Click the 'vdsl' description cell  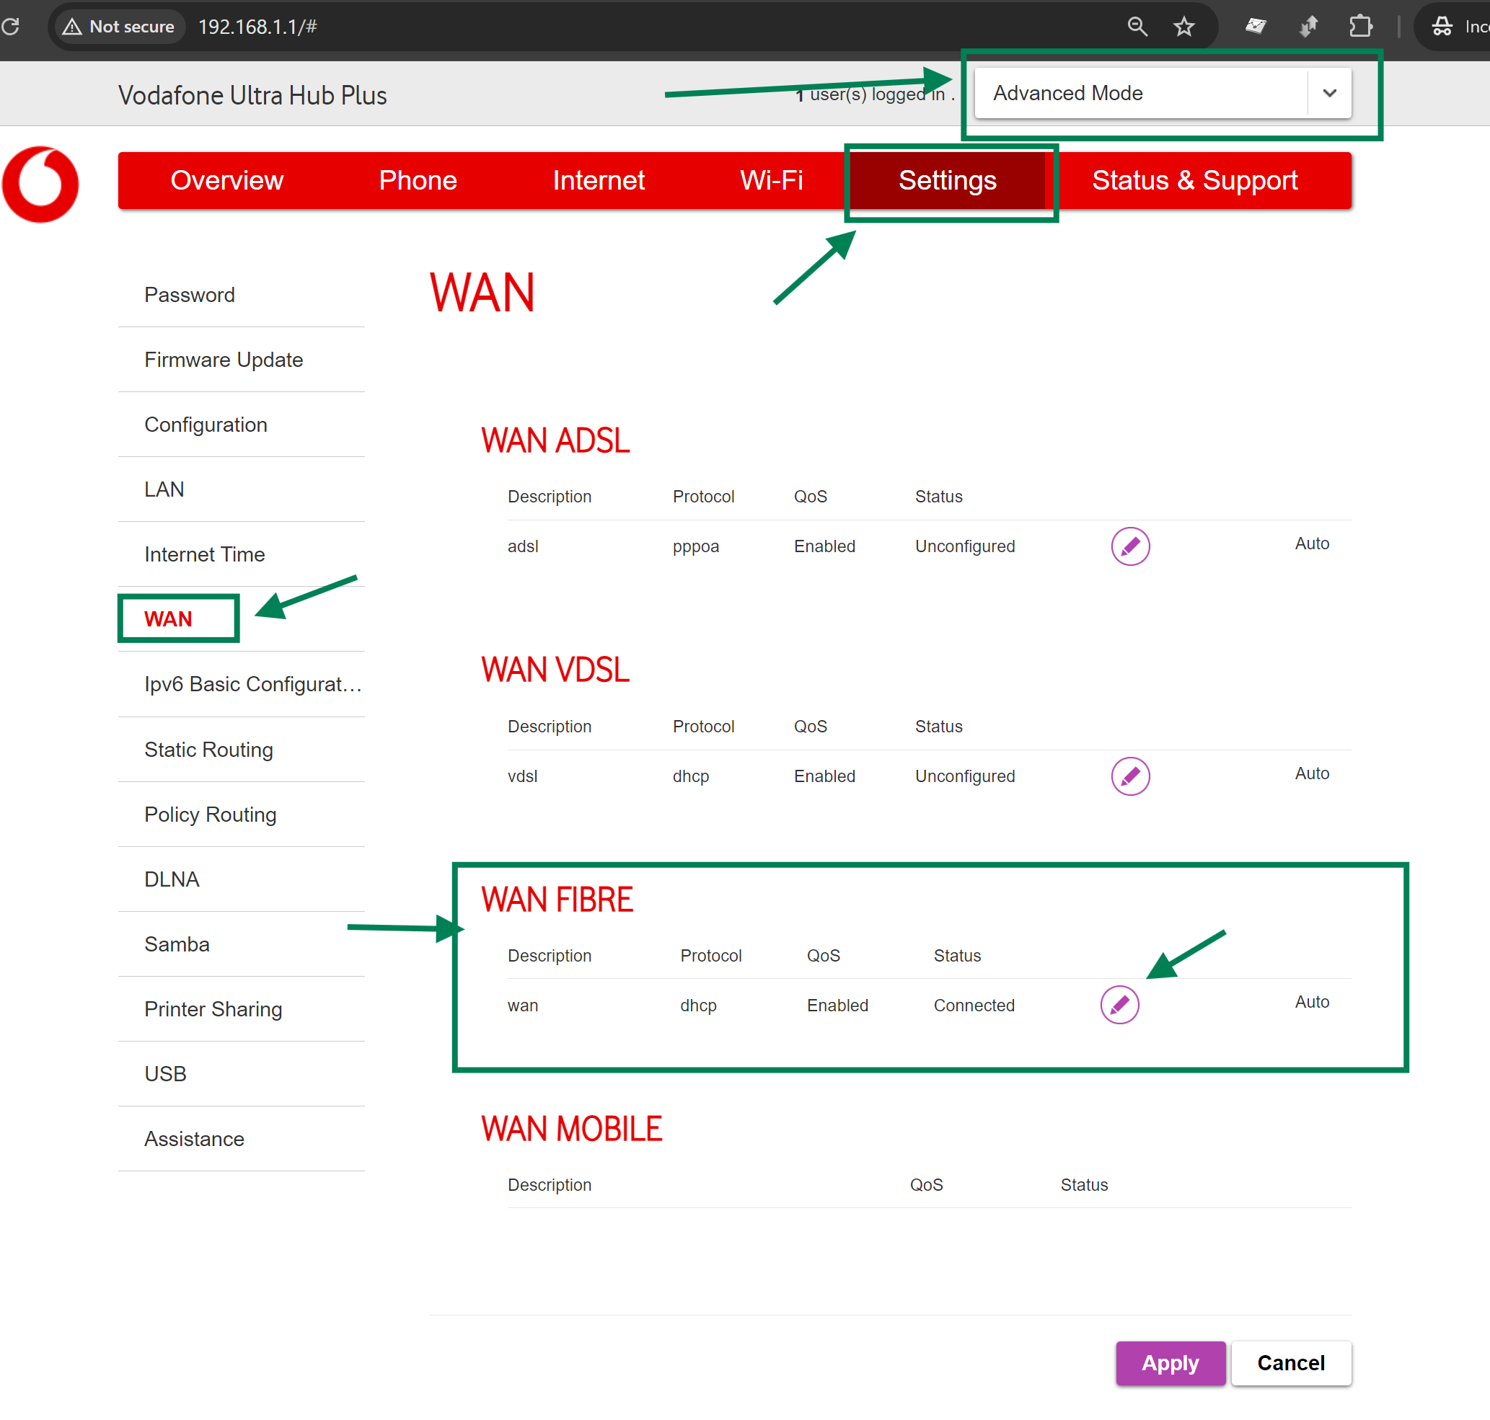[x=523, y=776]
